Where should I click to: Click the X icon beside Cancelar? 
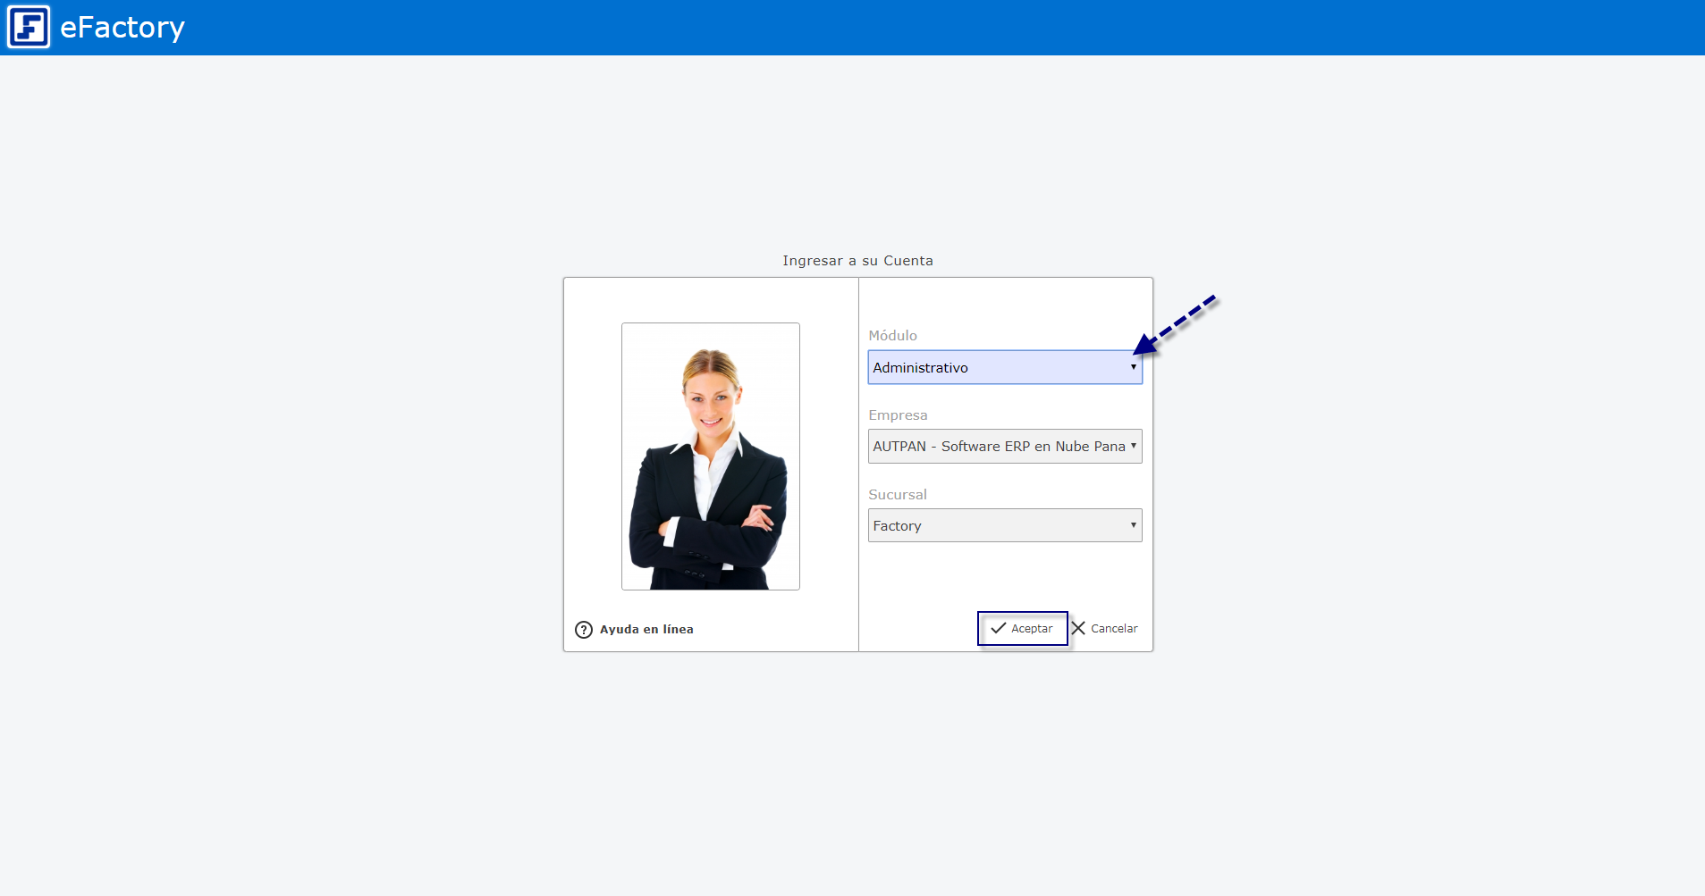click(1078, 628)
